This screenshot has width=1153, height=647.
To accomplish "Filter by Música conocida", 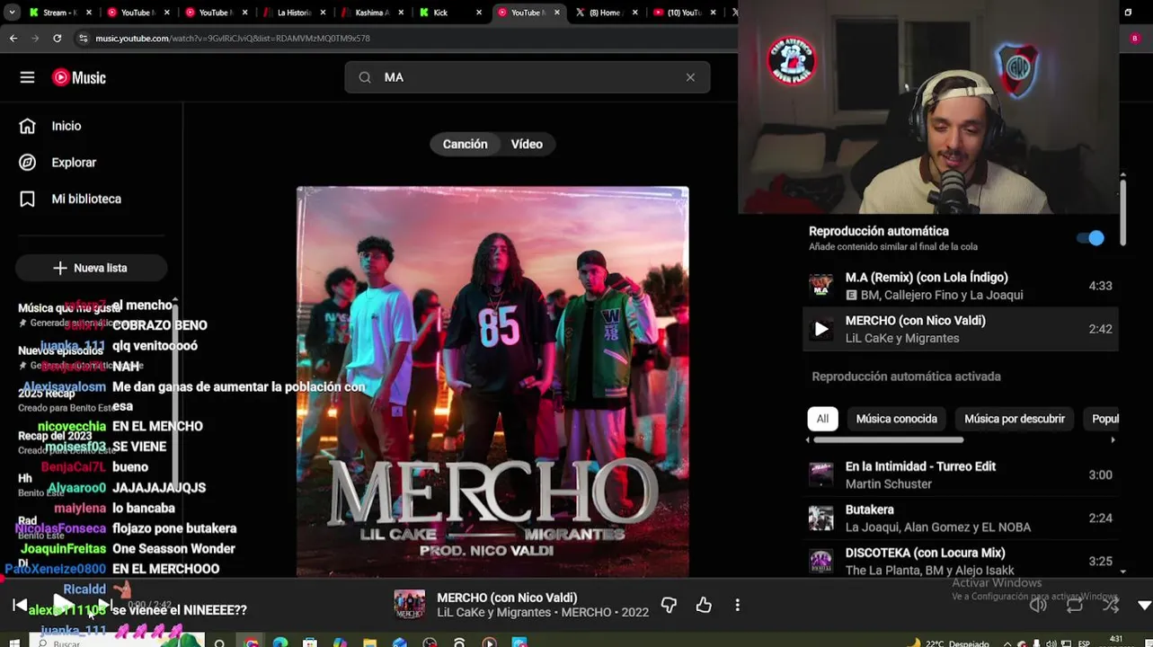I will 896,419.
